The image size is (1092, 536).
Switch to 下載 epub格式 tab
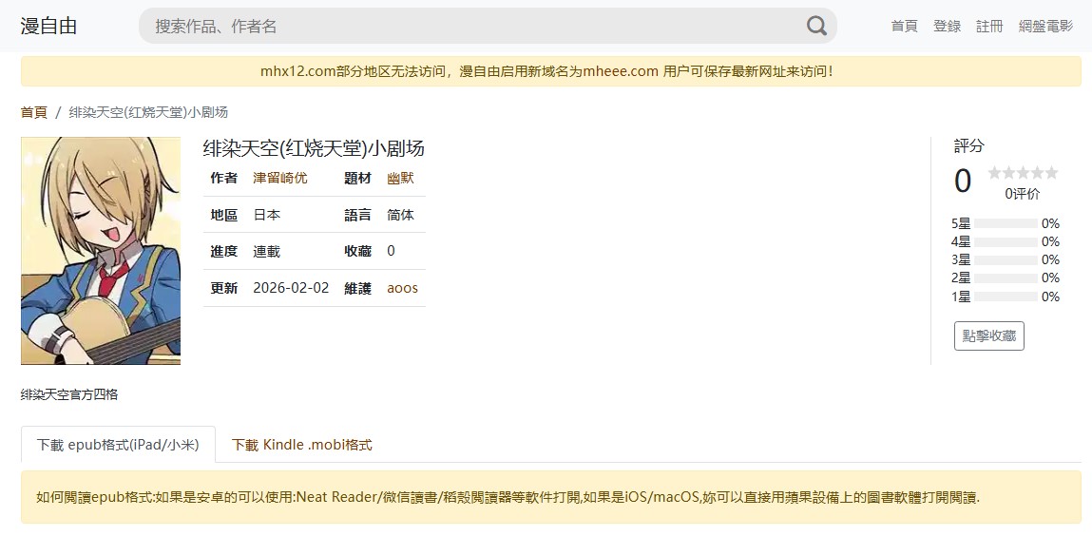tap(118, 444)
